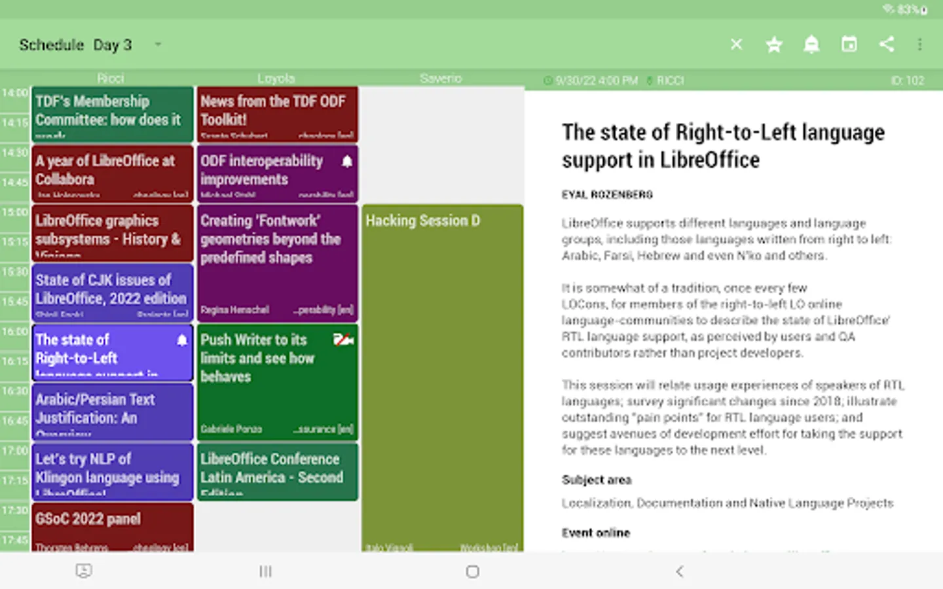Open Let's try NLP of Klingon language session
The image size is (943, 589).
(113, 472)
